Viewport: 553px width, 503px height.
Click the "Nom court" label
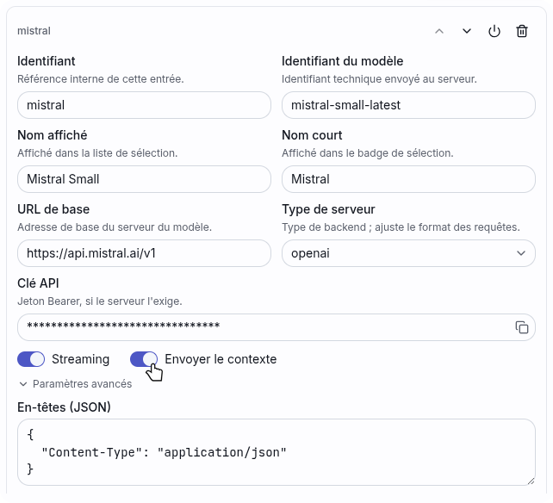pos(312,135)
